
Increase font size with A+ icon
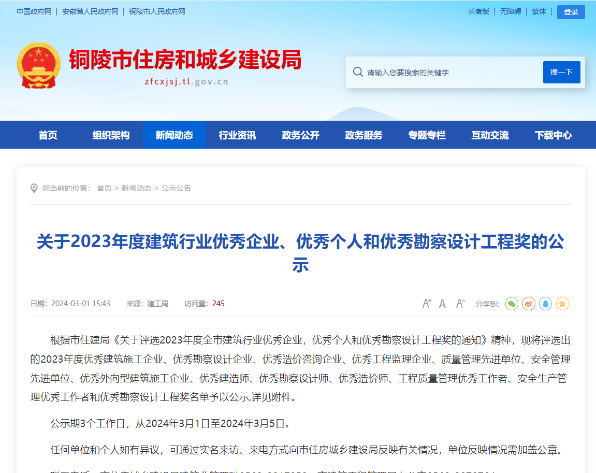(427, 304)
